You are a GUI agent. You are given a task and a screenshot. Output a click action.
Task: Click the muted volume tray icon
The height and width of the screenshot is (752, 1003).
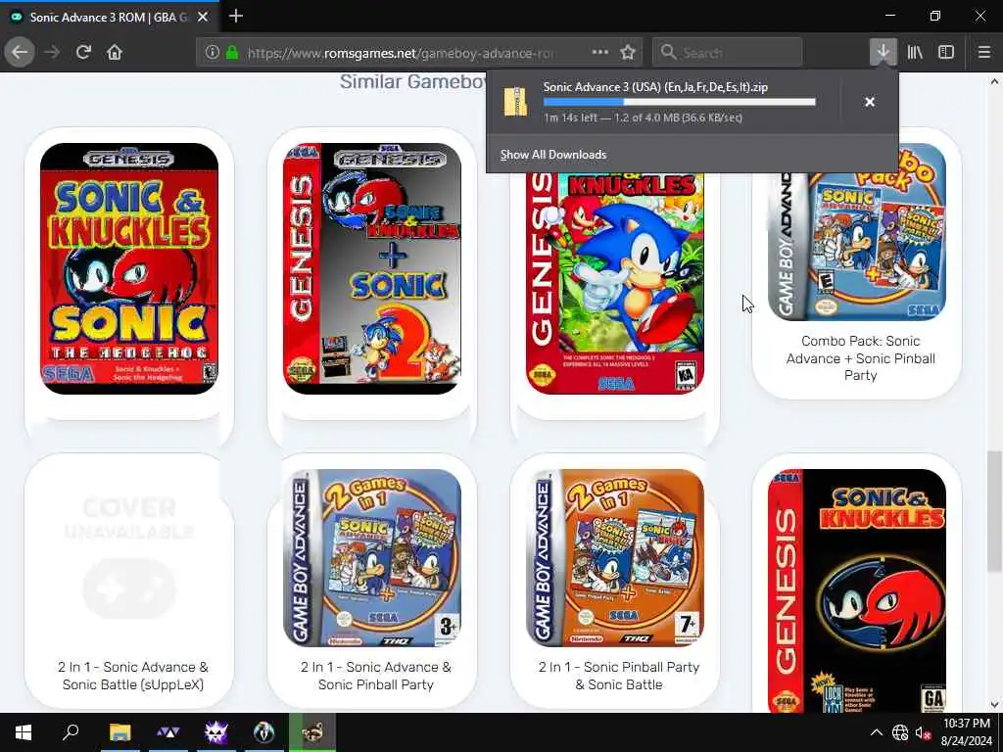923,732
